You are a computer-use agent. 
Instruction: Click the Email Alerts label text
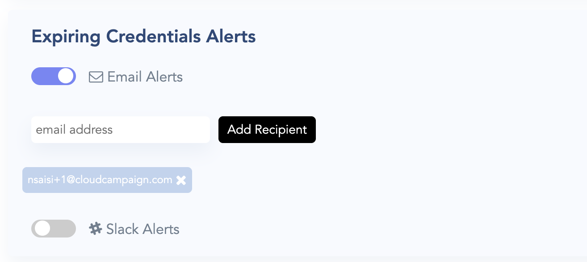tap(145, 77)
